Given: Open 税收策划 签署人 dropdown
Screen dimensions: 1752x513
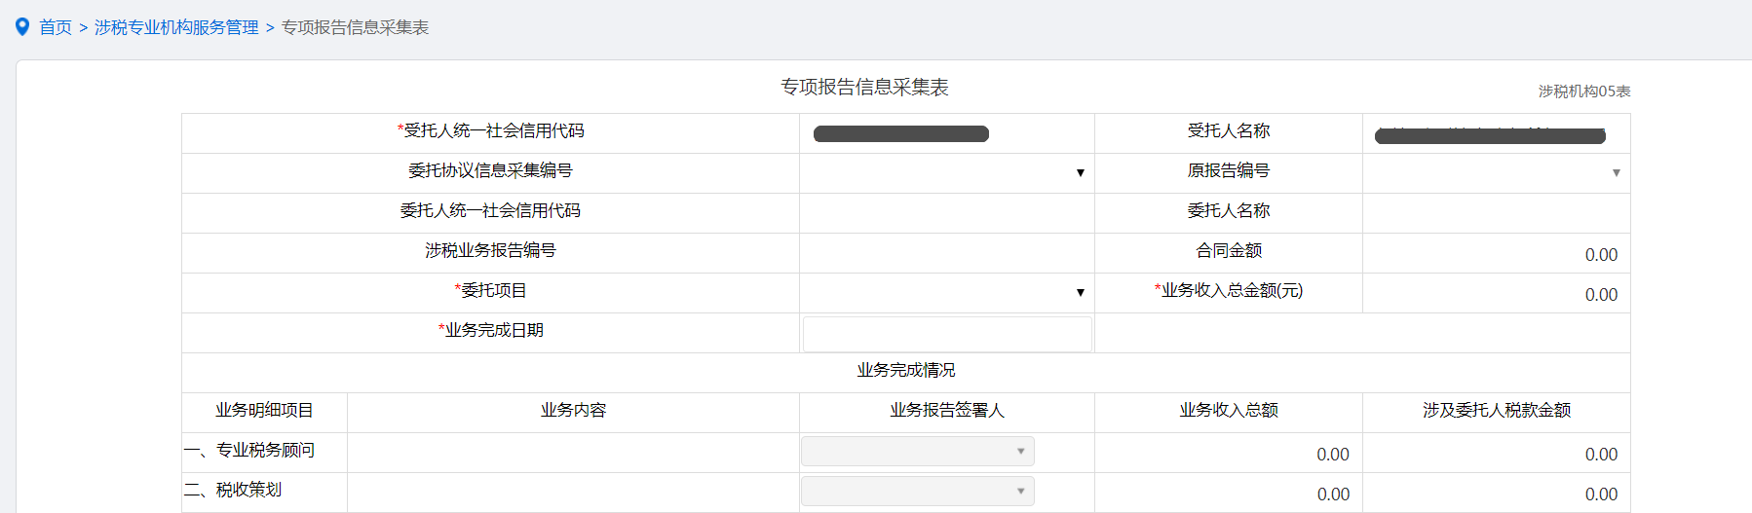Looking at the screenshot, I should [917, 492].
